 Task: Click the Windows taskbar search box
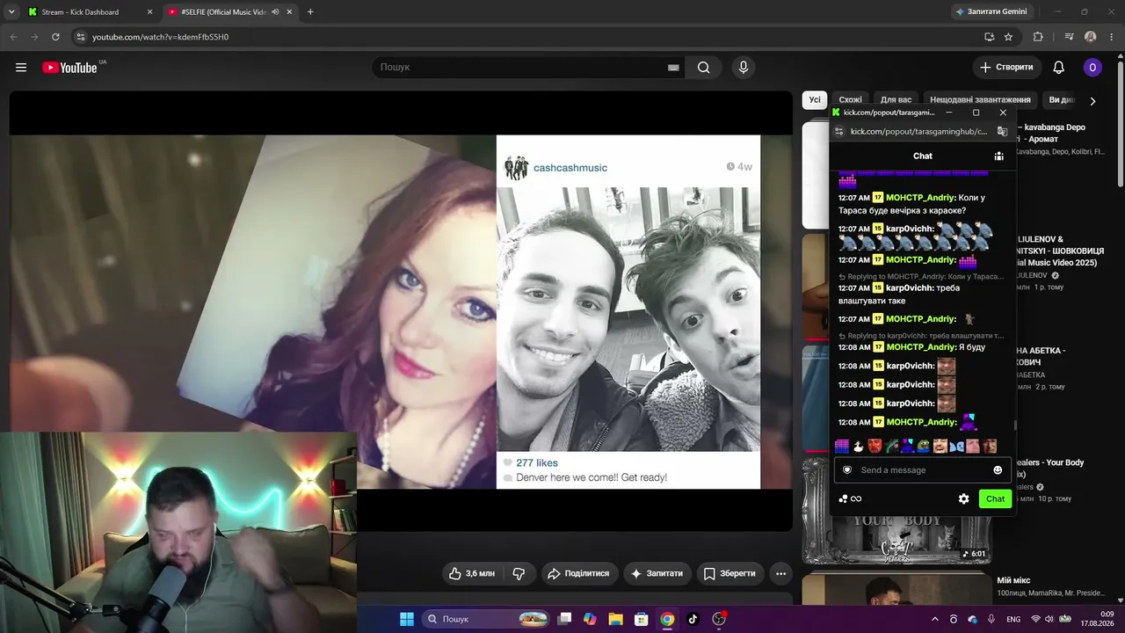pyautogui.click(x=486, y=619)
